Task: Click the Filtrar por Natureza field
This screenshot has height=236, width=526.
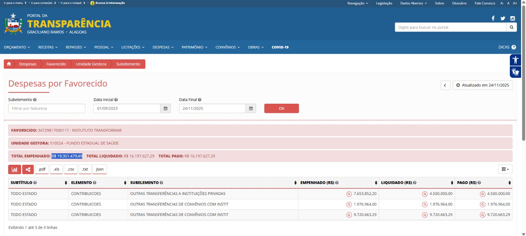Action: tap(46, 109)
